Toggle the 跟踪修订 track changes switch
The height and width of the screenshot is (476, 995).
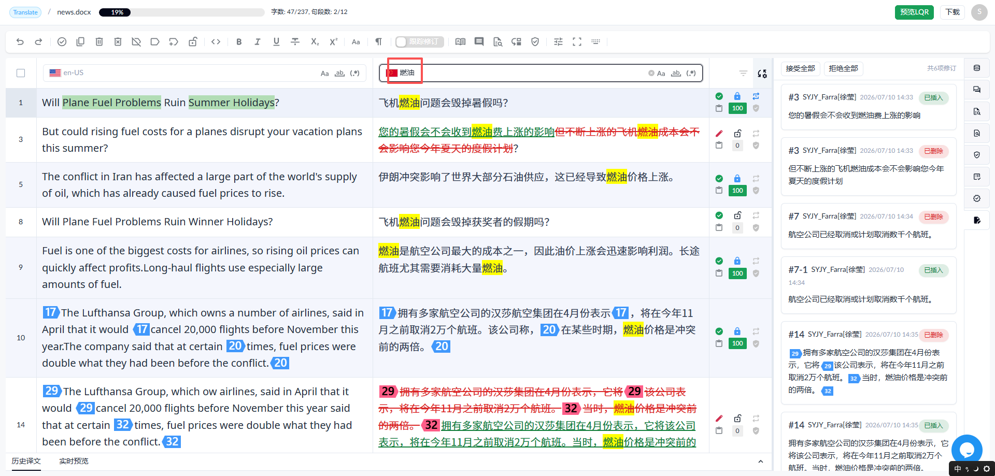pos(420,42)
